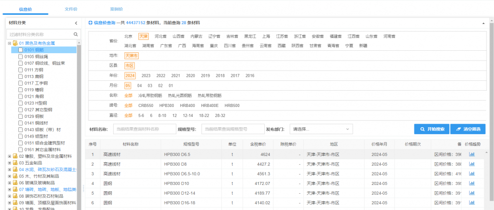
Task: Switch to the 信息价 tab
Action: point(26,9)
